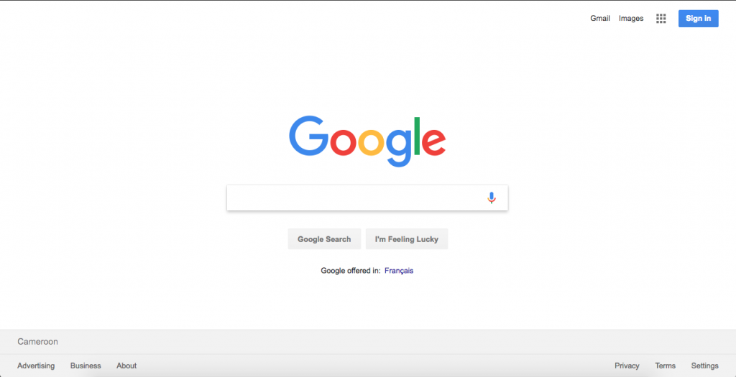The image size is (736, 377).
Task: Click the 'Google offered in:' text
Action: (x=351, y=271)
